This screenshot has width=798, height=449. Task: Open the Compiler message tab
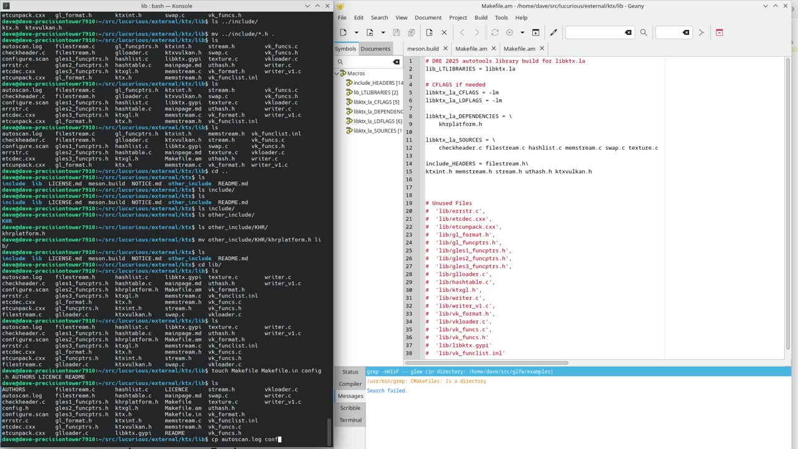click(350, 384)
